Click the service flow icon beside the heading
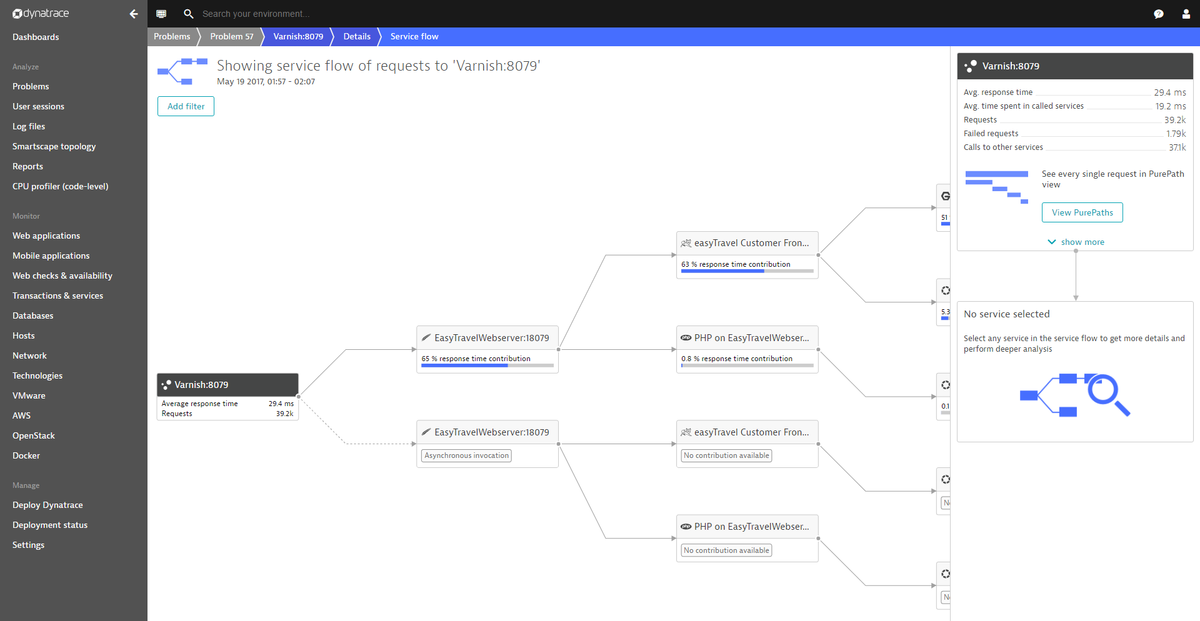This screenshot has width=1200, height=621. point(182,71)
